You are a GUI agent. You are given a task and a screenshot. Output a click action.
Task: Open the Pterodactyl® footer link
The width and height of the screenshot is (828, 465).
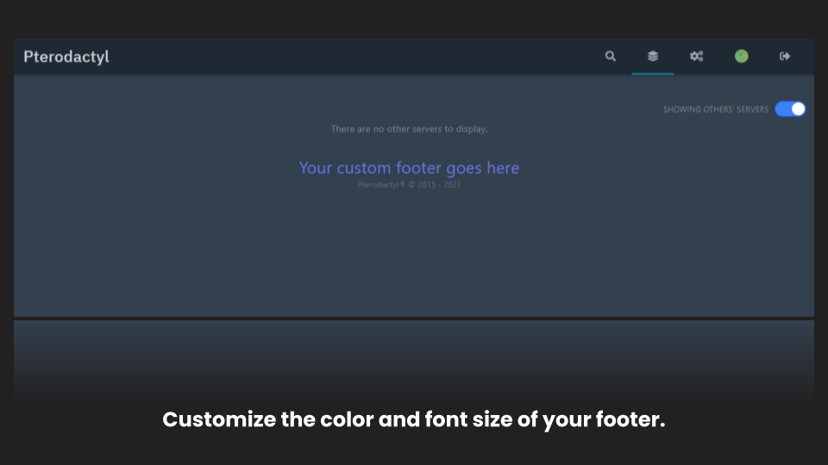click(381, 184)
